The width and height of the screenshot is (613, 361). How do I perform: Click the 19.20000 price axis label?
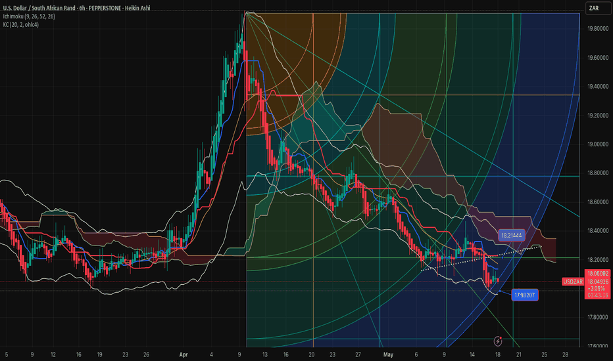pyautogui.click(x=598, y=116)
